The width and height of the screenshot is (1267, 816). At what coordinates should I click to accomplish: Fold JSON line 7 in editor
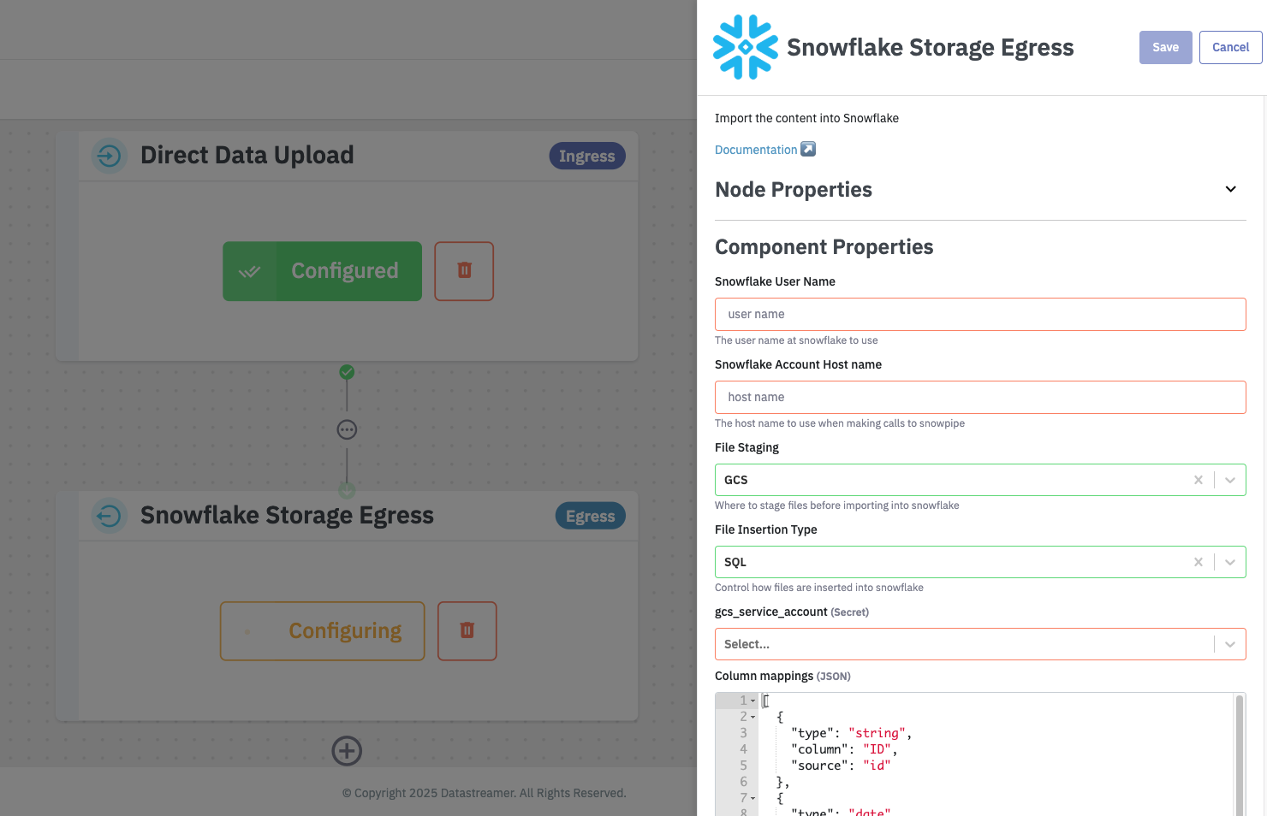point(753,798)
